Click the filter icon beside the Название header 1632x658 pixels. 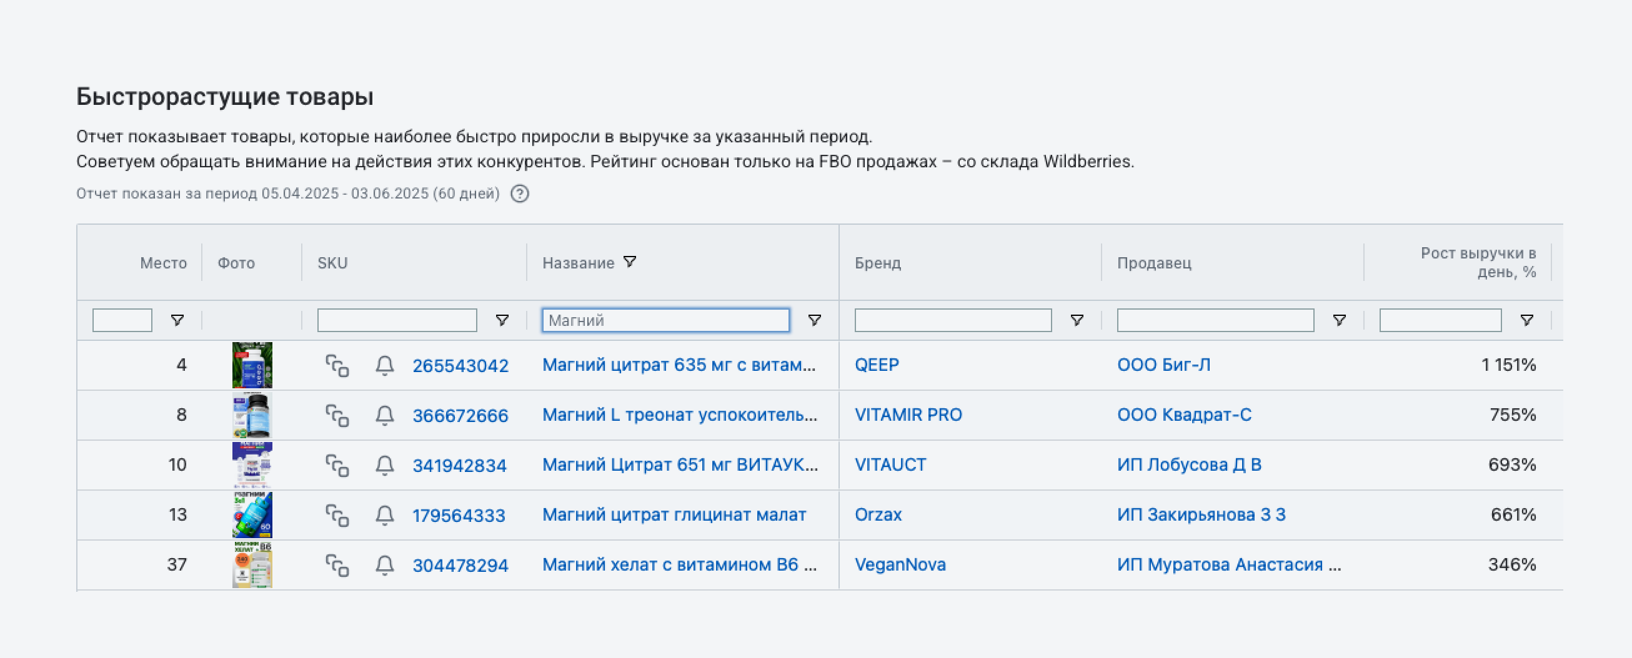coord(630,262)
